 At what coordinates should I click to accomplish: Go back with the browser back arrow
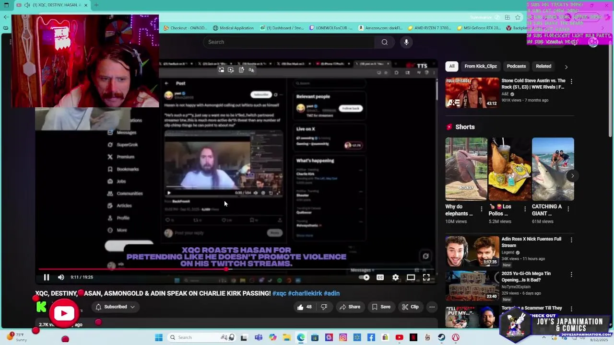[6, 17]
